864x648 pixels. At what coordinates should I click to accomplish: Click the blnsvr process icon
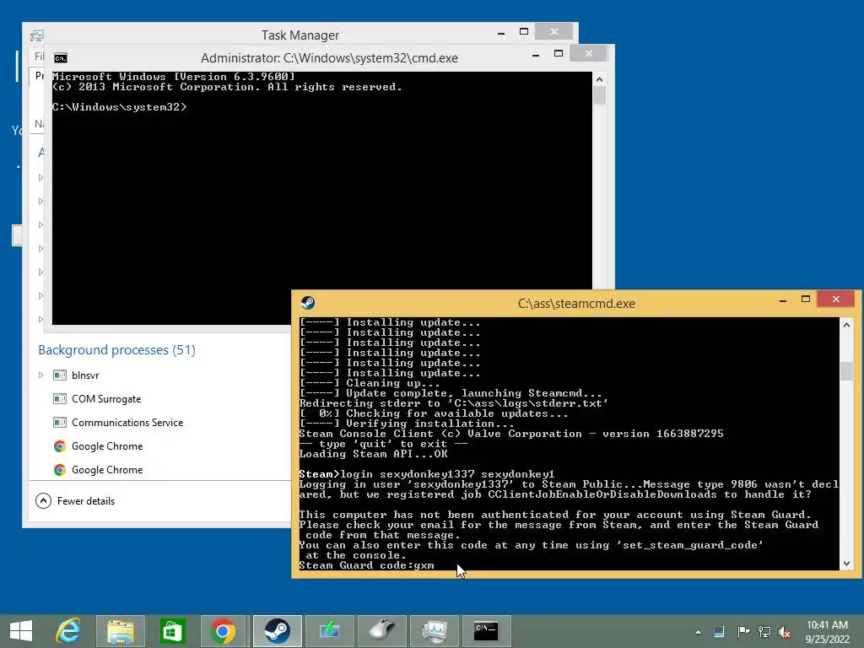(60, 375)
